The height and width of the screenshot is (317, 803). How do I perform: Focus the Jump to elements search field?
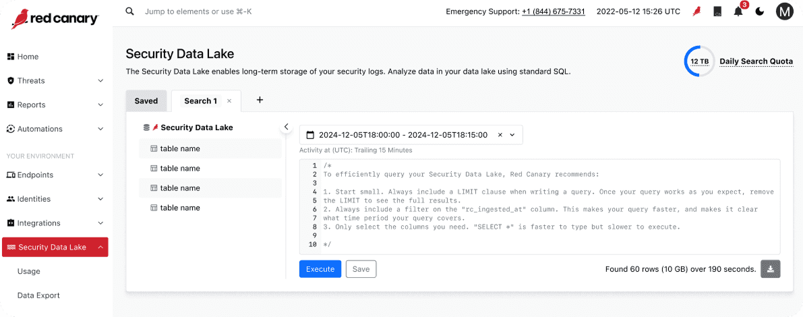click(198, 11)
